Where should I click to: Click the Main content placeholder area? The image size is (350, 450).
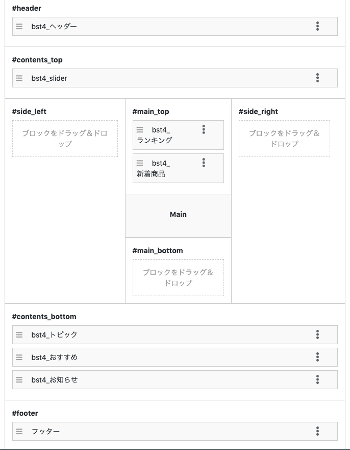(x=178, y=214)
